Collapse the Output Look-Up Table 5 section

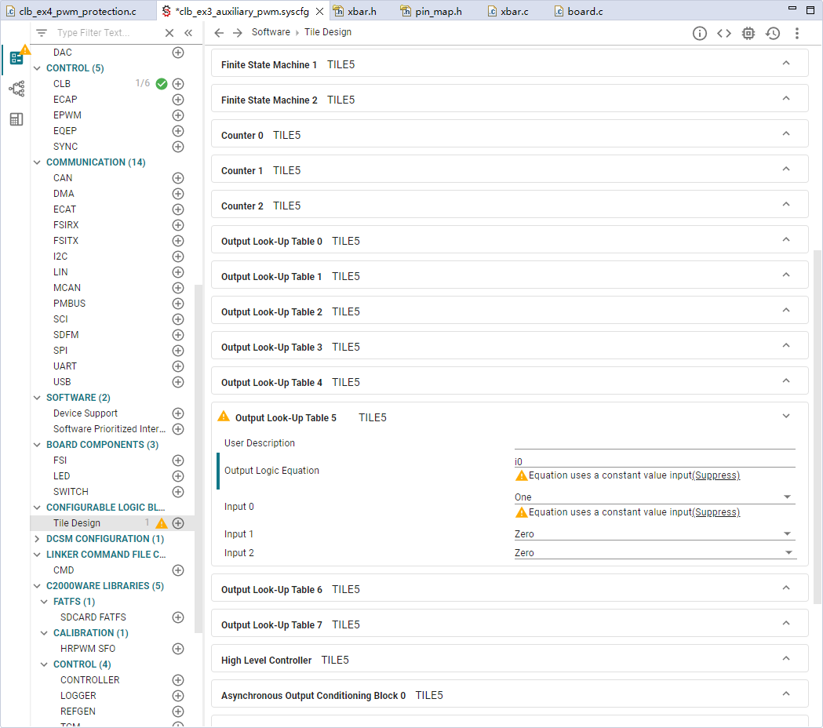(786, 417)
